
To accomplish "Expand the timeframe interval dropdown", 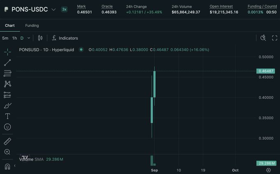I will (29, 38).
